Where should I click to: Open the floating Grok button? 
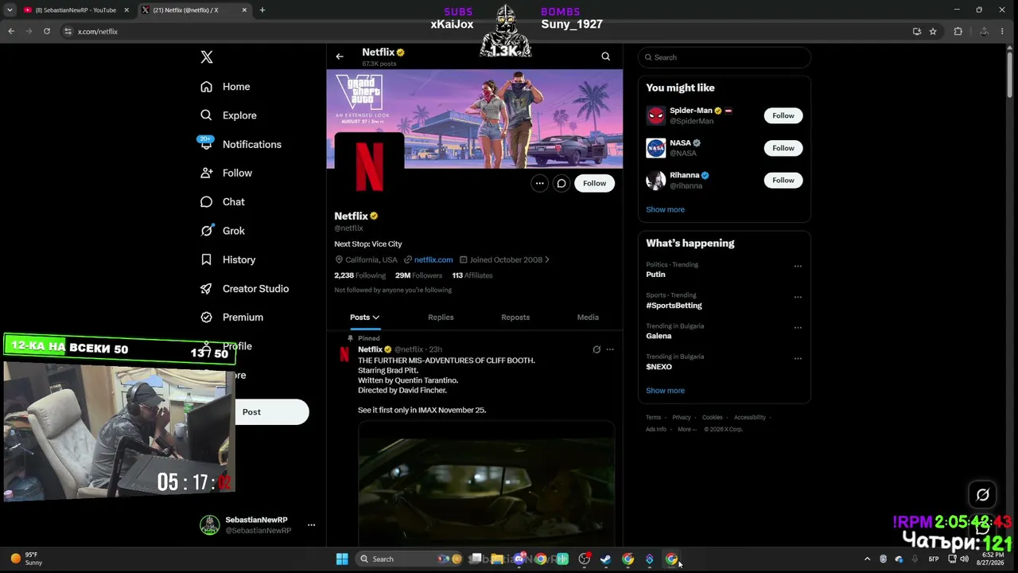click(982, 495)
